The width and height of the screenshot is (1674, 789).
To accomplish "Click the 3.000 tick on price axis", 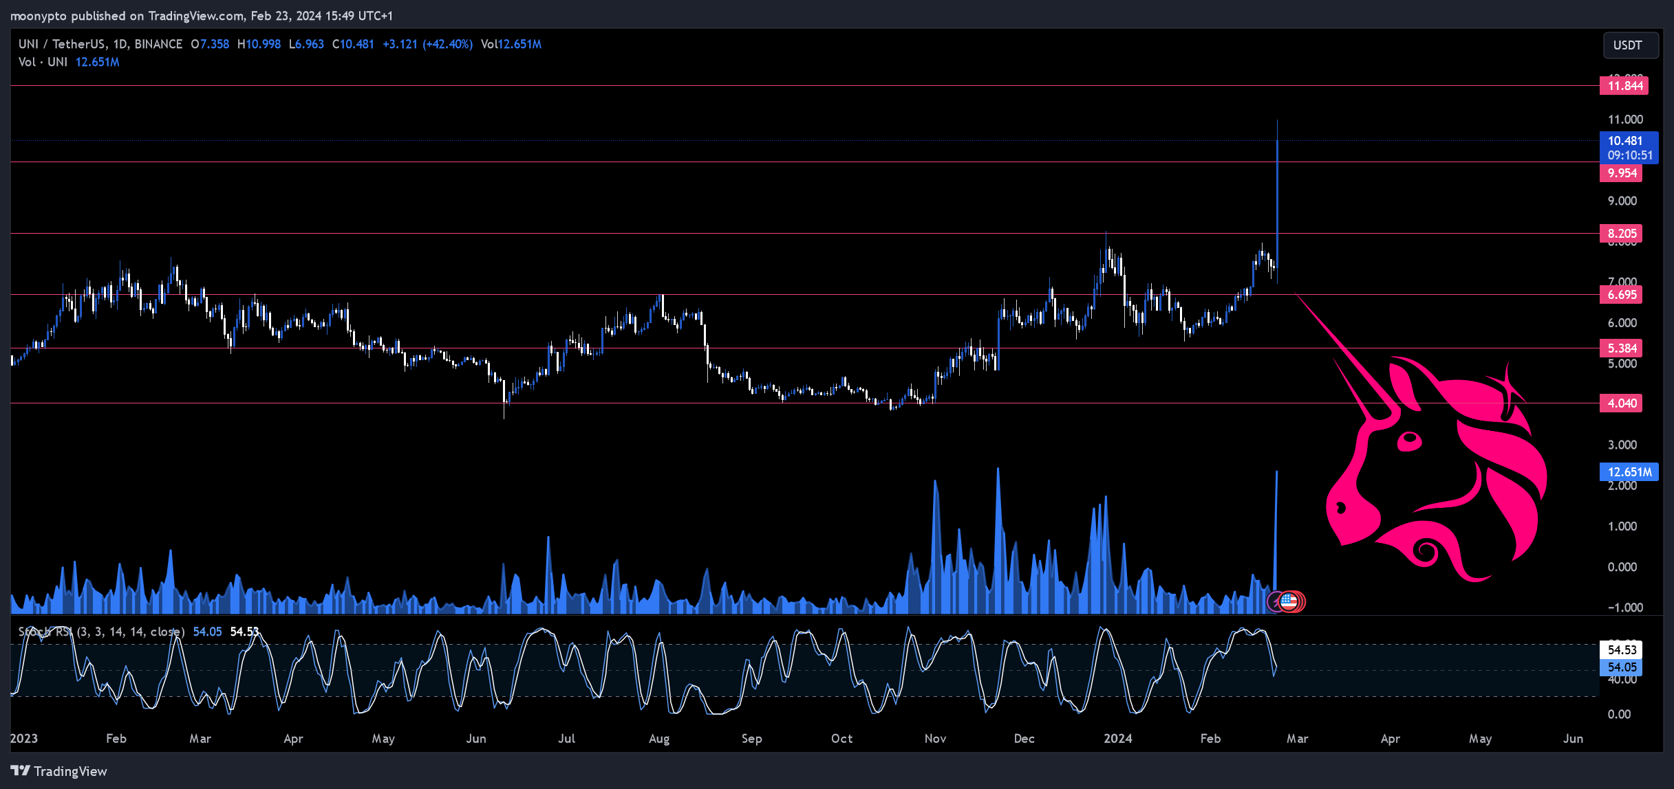I will pyautogui.click(x=1622, y=445).
